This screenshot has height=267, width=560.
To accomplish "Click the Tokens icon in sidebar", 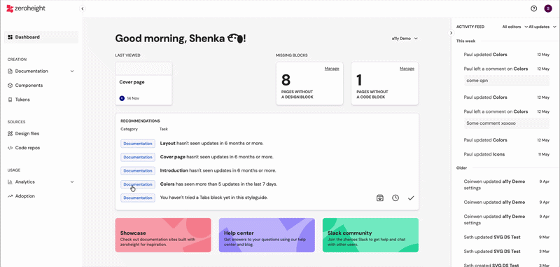I will pyautogui.click(x=10, y=100).
